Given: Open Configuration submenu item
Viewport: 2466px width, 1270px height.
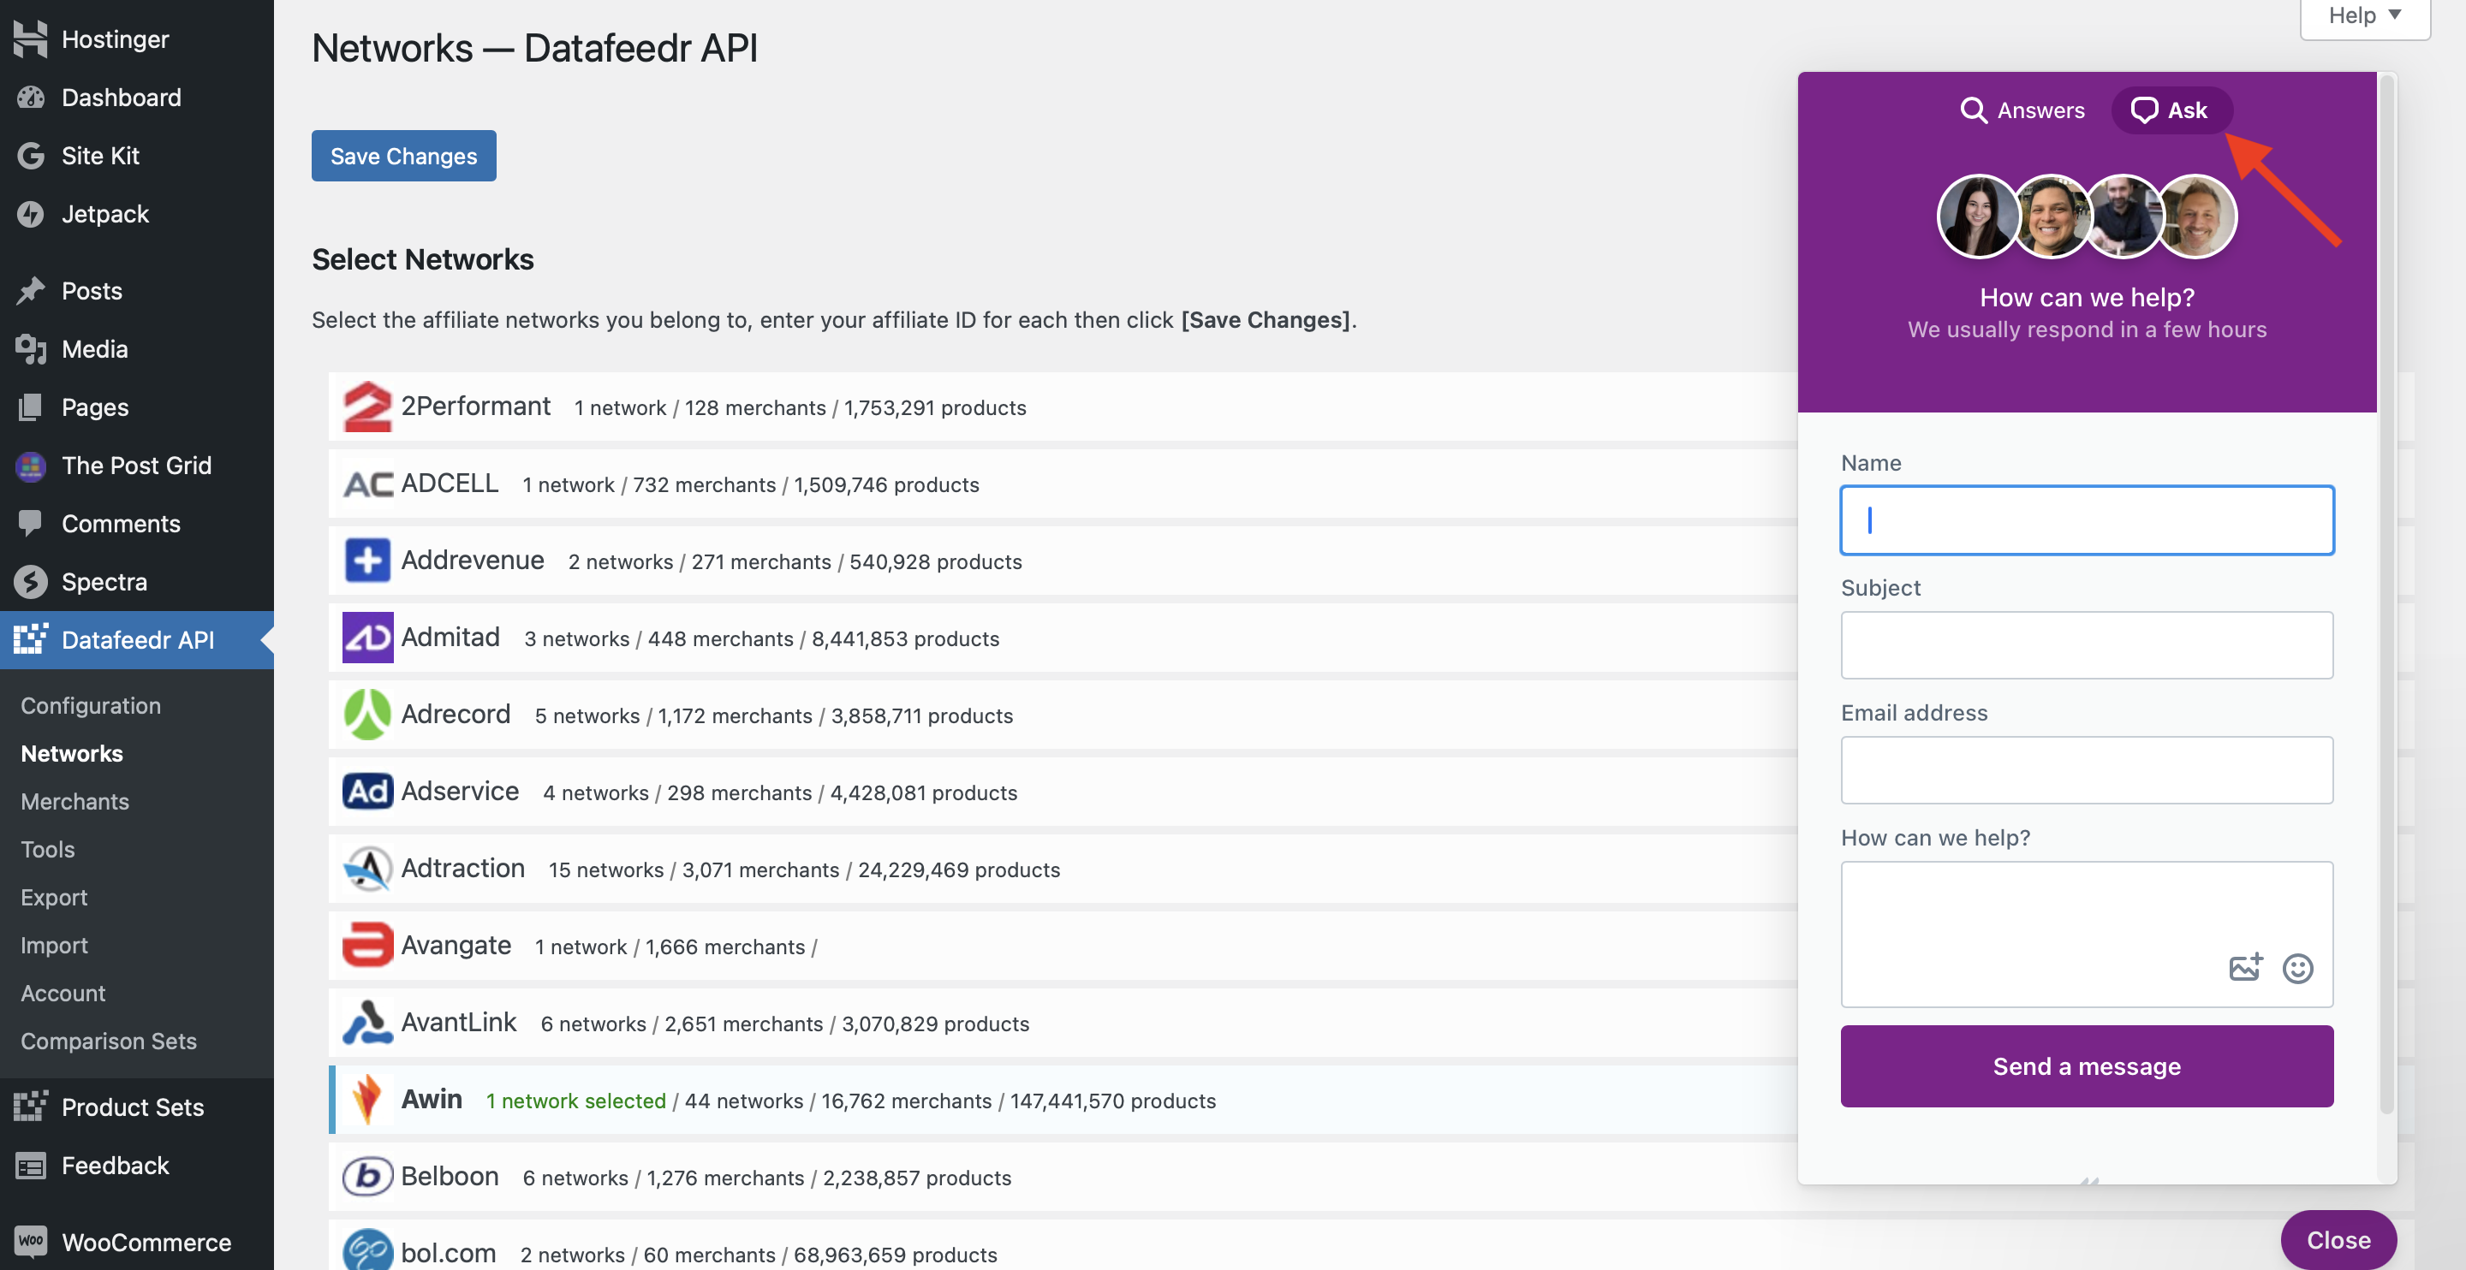Looking at the screenshot, I should coord(91,705).
